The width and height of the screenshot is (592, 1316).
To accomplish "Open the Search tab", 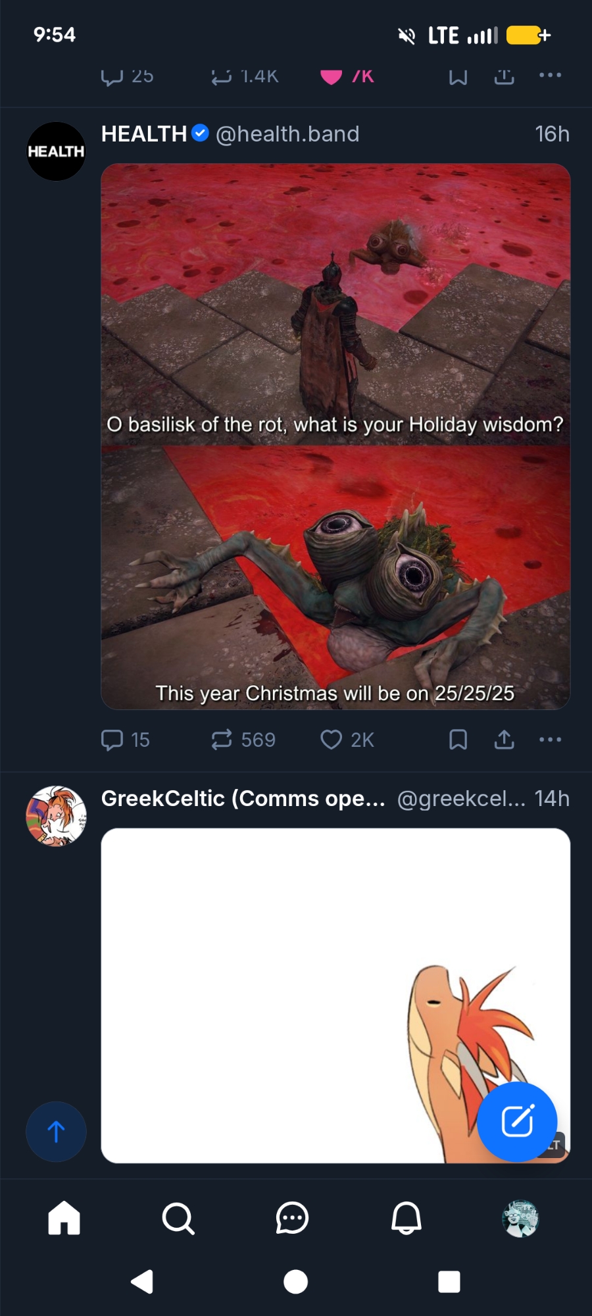I will tap(178, 1218).
